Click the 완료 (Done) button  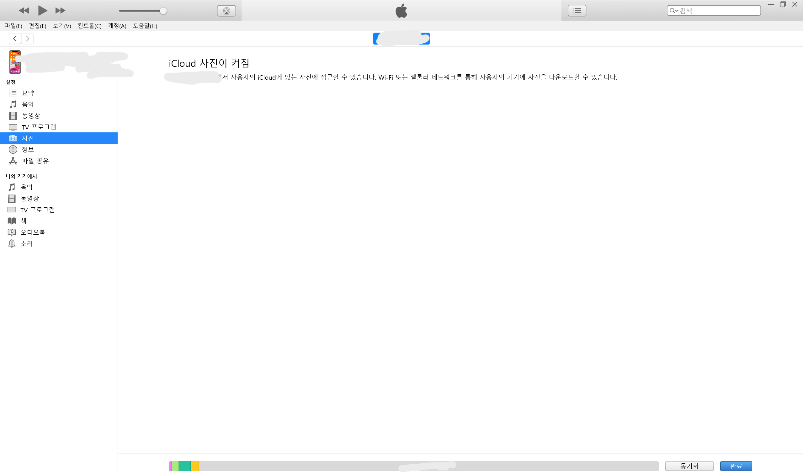pos(736,466)
